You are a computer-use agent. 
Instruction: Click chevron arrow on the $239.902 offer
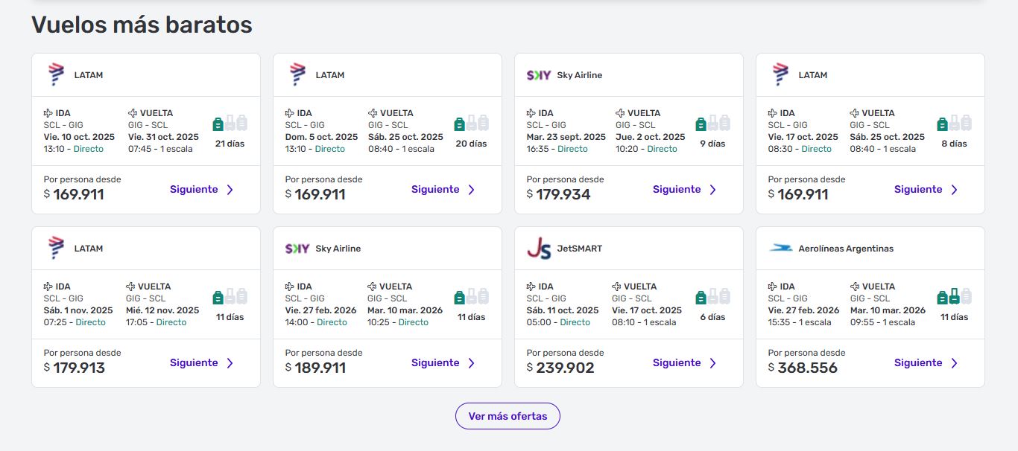pos(712,363)
